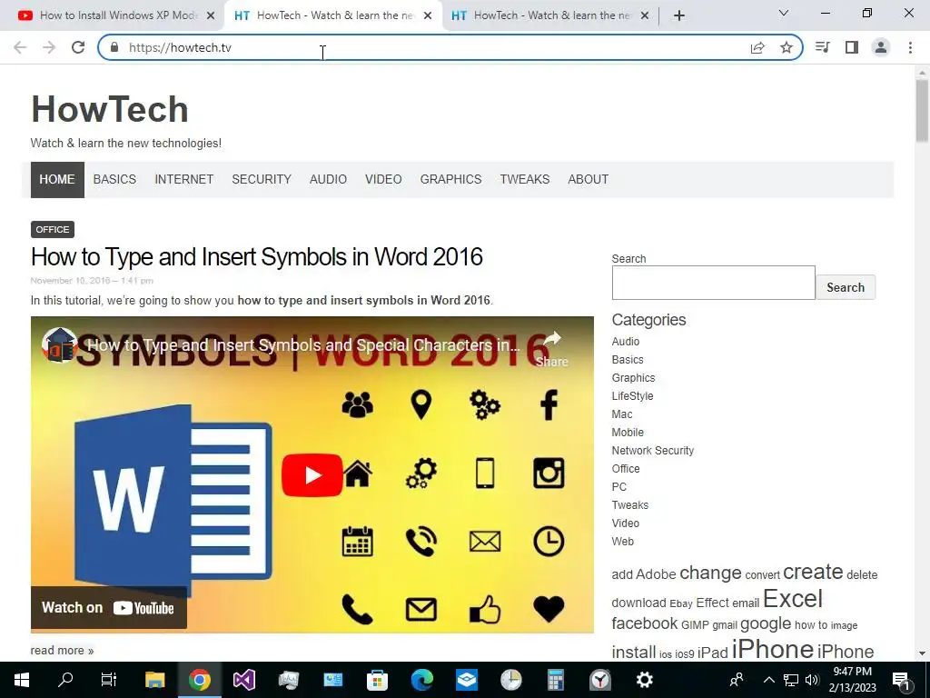The image size is (930, 698).
Task: Click the taskbar clock and date
Action: (853, 680)
